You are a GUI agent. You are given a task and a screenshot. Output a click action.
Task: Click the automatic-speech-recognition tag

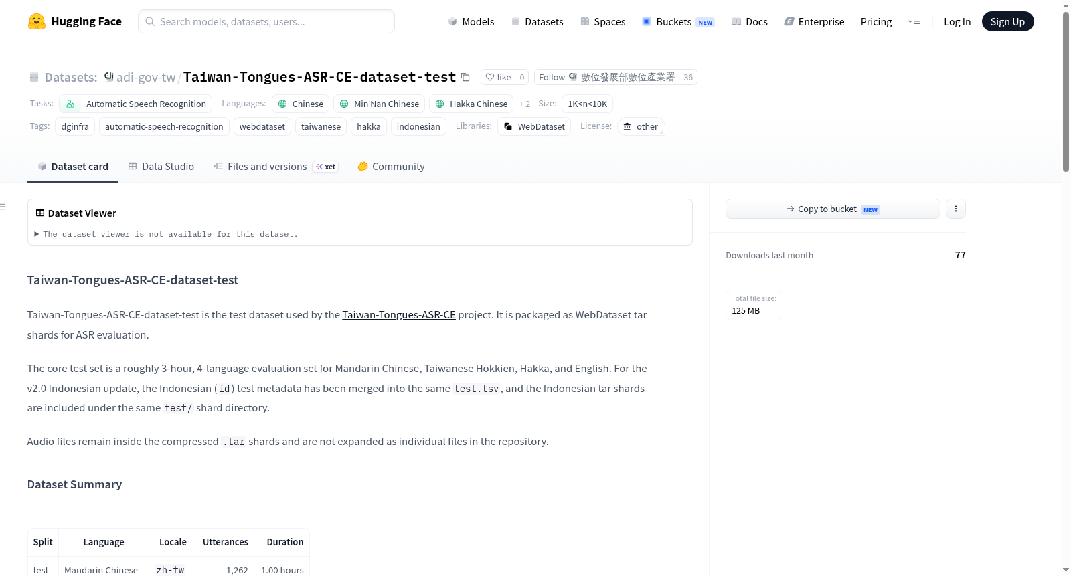click(x=164, y=126)
